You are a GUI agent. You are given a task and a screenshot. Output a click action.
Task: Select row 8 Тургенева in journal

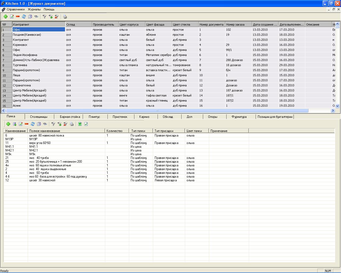click(39, 65)
